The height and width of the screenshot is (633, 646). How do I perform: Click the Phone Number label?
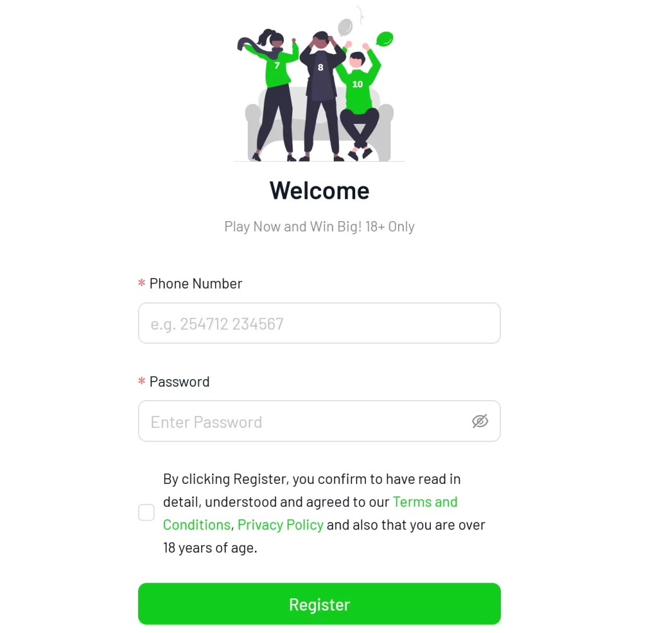click(x=196, y=284)
